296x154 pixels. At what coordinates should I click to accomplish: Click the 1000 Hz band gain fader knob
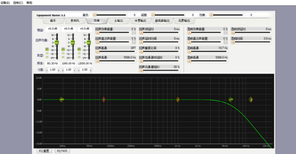pos(73,43)
